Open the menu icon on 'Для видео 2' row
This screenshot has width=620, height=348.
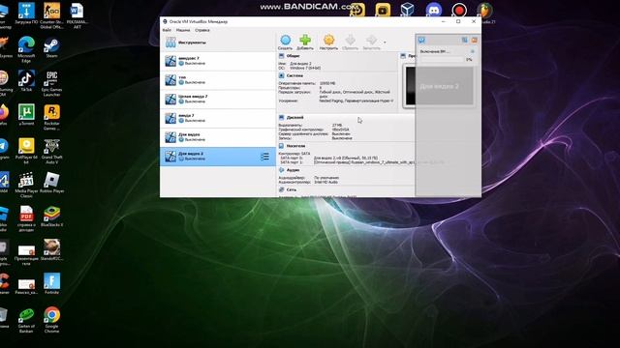tap(264, 157)
